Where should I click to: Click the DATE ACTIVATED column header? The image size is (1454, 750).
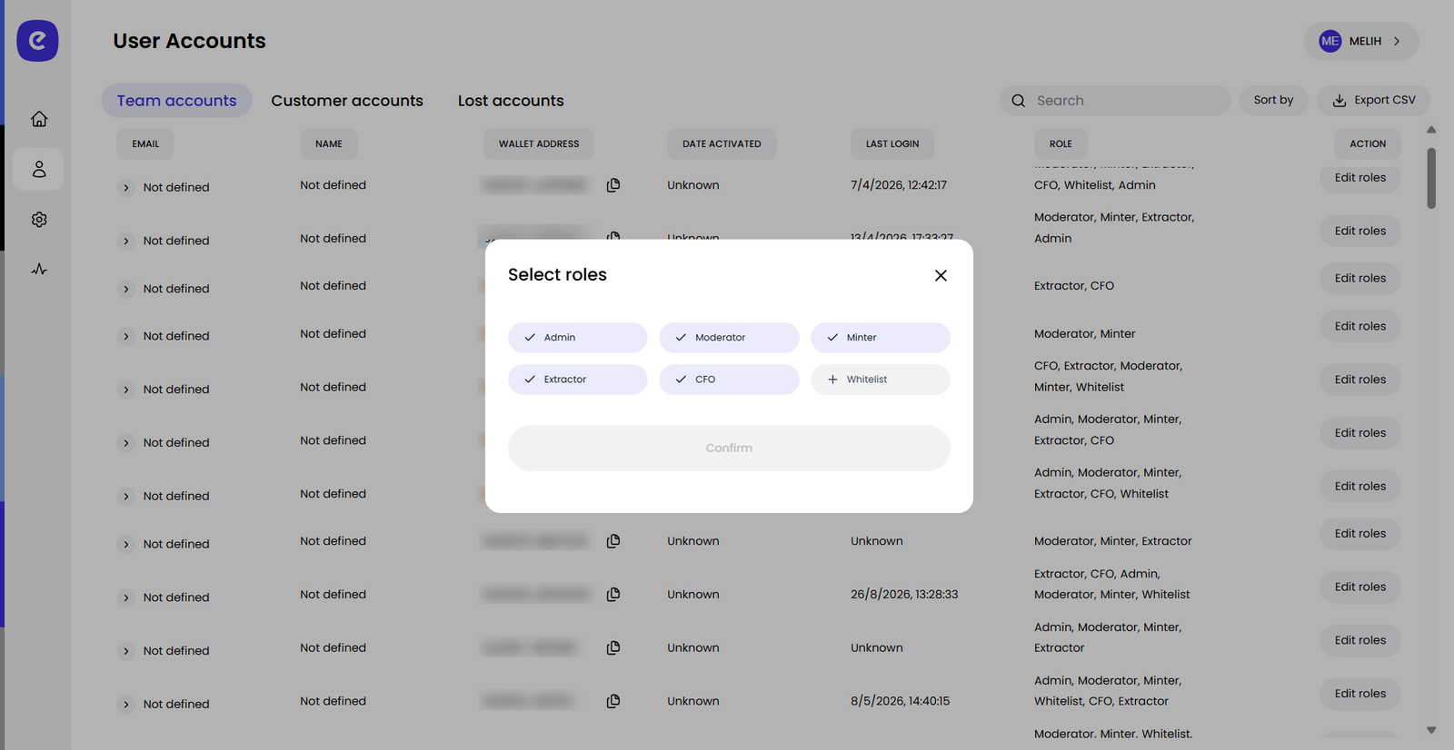(722, 144)
